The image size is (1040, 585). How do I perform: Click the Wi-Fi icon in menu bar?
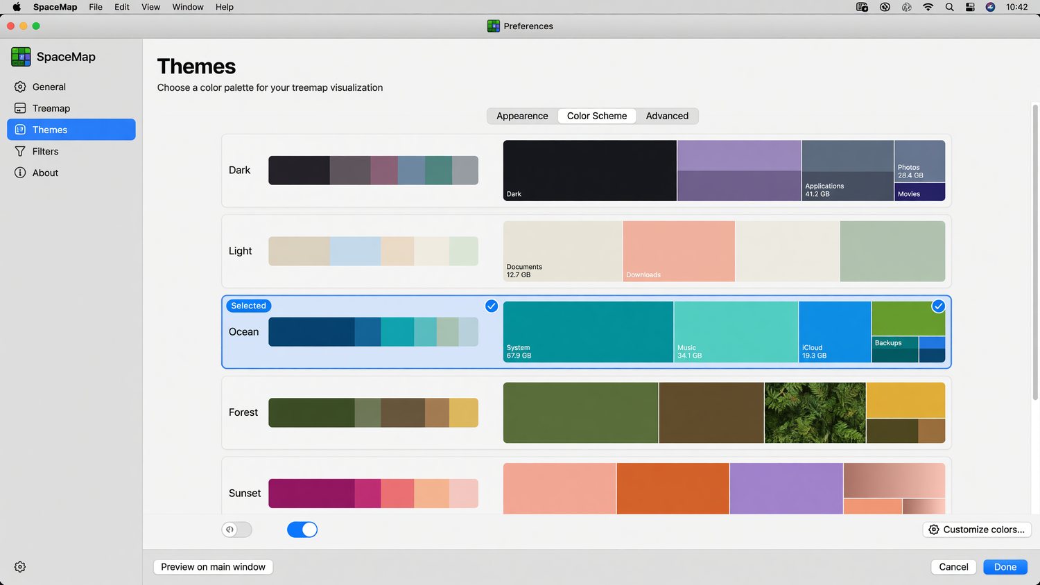pos(928,7)
